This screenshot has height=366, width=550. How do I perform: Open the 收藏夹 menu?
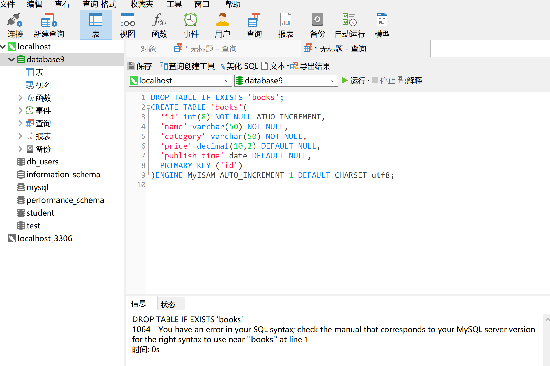pos(142,4)
